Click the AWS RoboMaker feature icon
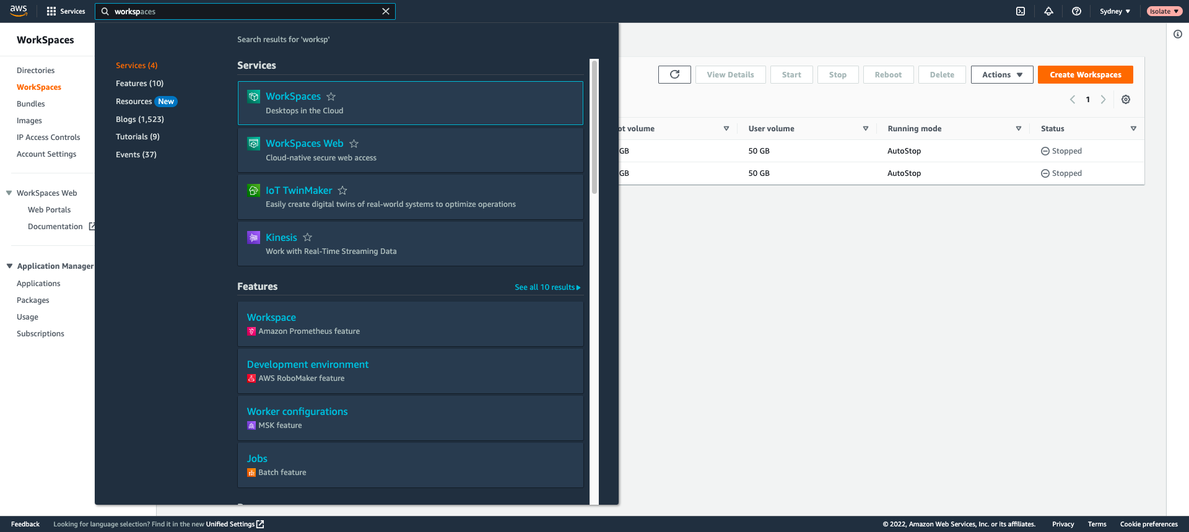This screenshot has height=532, width=1189. point(251,378)
